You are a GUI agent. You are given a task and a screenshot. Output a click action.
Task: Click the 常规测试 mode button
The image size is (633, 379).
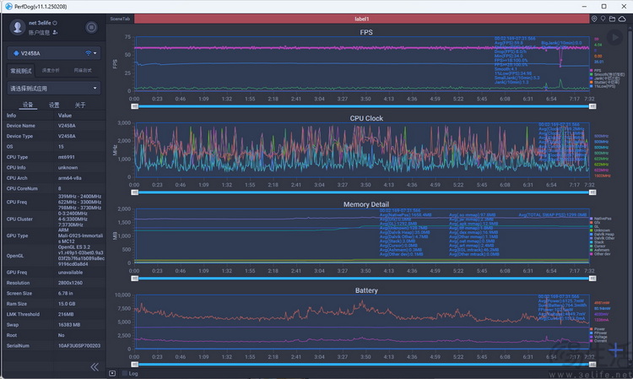coord(19,71)
